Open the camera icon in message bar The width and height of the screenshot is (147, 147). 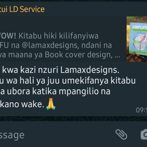tap(144, 134)
